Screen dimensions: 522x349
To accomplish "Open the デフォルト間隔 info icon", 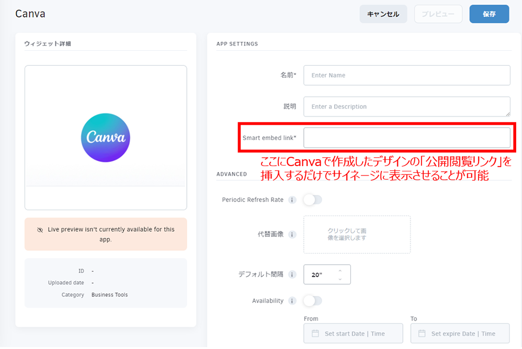I will [292, 274].
